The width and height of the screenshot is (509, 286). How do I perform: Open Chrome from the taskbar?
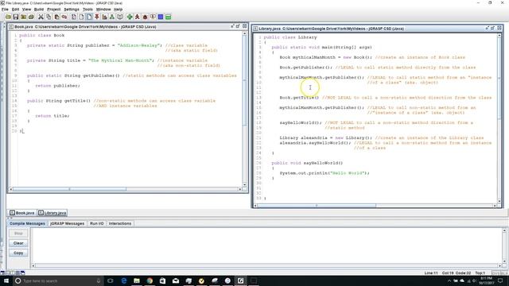pyautogui.click(x=150, y=280)
